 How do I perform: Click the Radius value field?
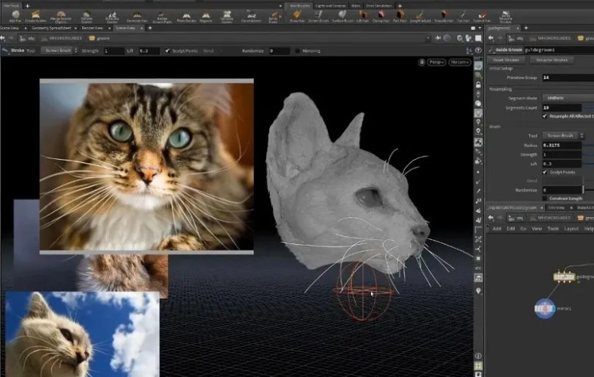click(x=562, y=145)
